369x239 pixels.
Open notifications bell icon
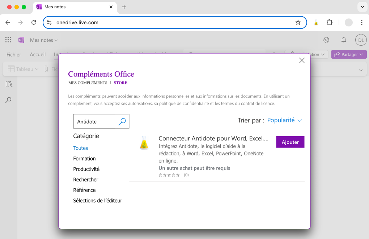coord(344,40)
